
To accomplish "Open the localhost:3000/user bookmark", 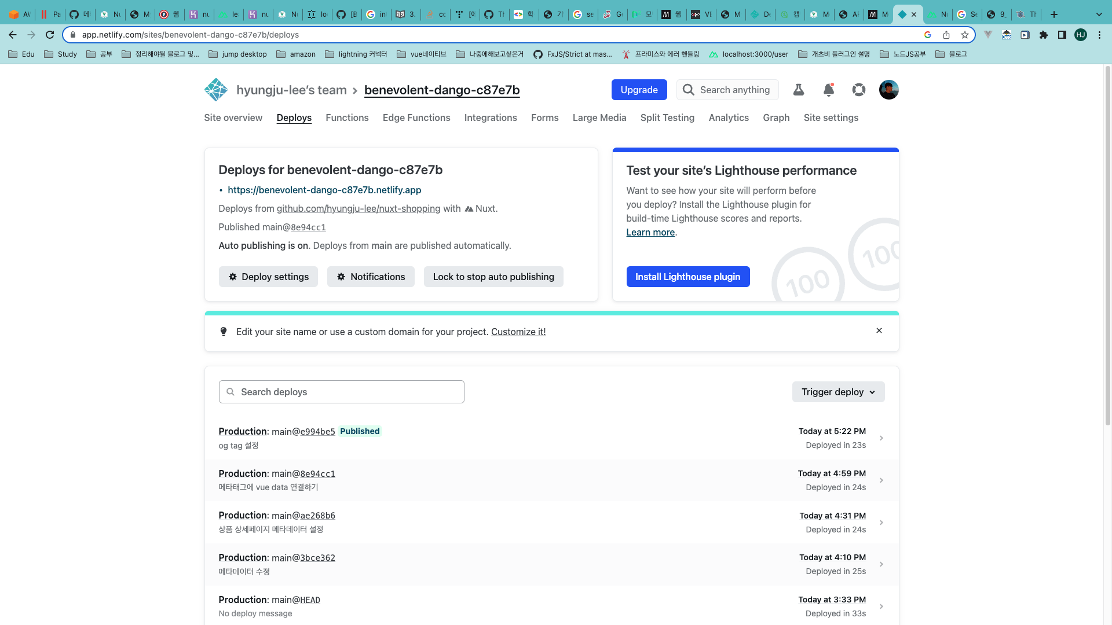I will click(x=749, y=54).
